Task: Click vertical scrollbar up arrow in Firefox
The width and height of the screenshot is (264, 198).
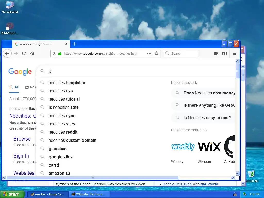Action: pyautogui.click(x=237, y=61)
